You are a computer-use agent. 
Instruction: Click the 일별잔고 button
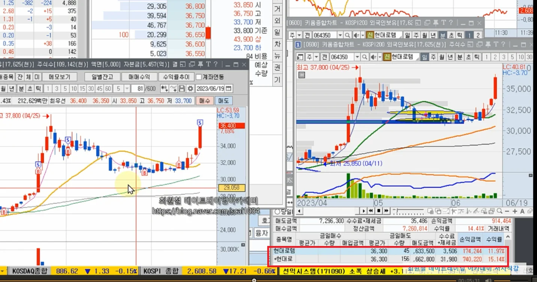pos(102,77)
